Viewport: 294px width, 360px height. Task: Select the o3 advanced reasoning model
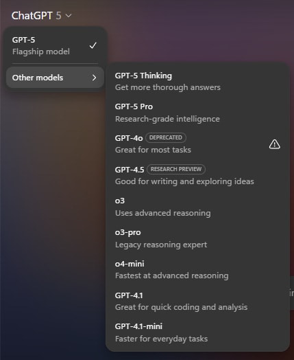[x=197, y=207]
